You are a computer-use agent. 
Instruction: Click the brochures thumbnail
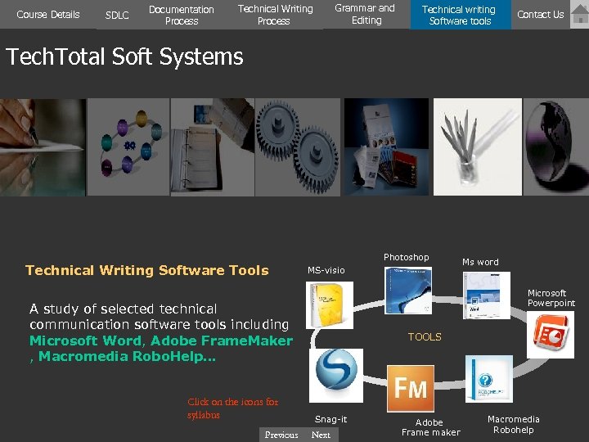386,147
